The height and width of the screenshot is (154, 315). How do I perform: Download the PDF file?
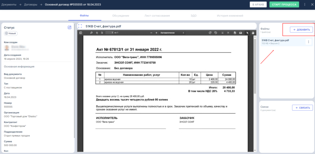tap(235, 33)
